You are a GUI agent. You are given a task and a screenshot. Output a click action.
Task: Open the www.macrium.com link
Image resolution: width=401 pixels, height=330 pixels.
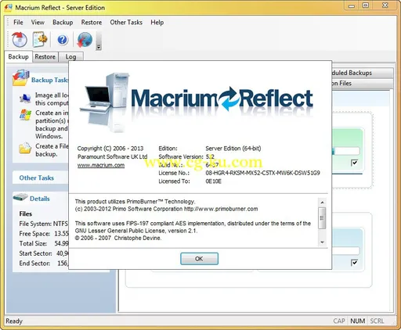[x=101, y=165]
